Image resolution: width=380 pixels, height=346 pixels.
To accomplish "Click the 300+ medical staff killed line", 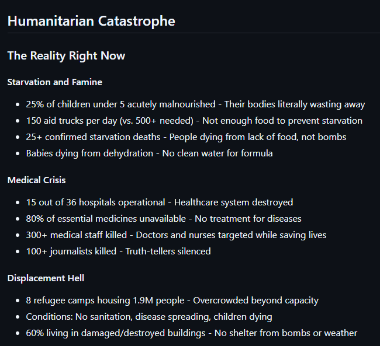I will (x=176, y=235).
